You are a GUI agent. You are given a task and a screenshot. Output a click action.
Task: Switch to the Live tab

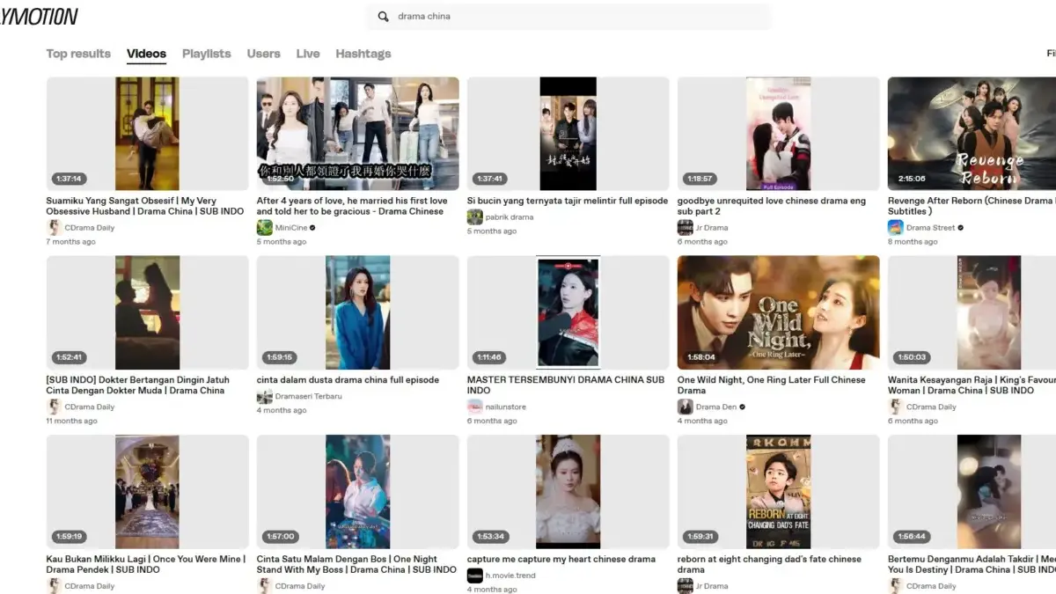[308, 54]
